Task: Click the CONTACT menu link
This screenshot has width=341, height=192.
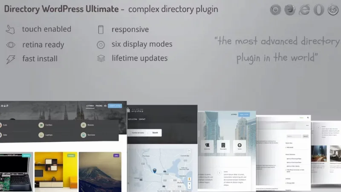Action: [142, 119]
